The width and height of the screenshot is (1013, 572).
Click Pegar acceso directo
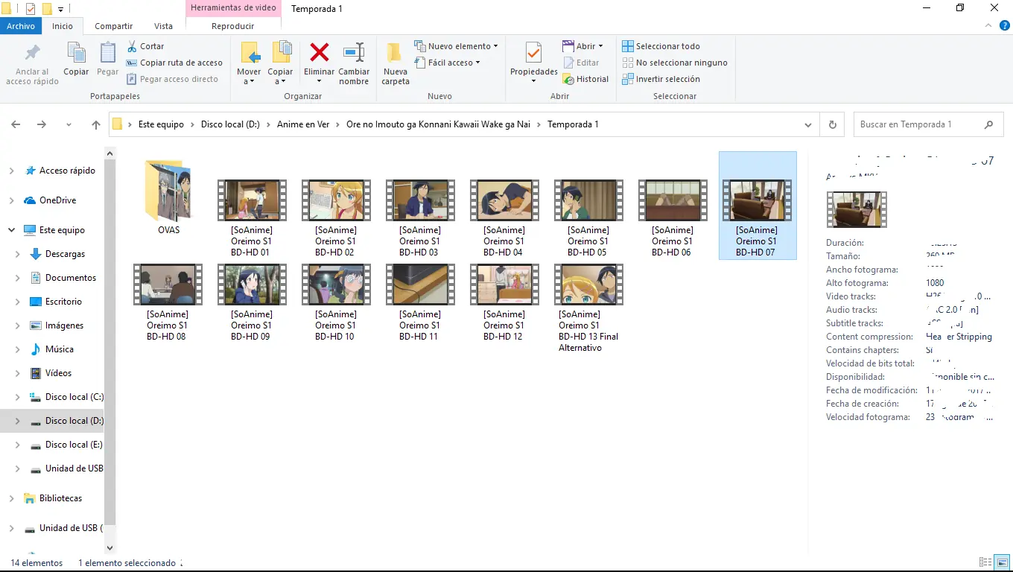tap(172, 79)
